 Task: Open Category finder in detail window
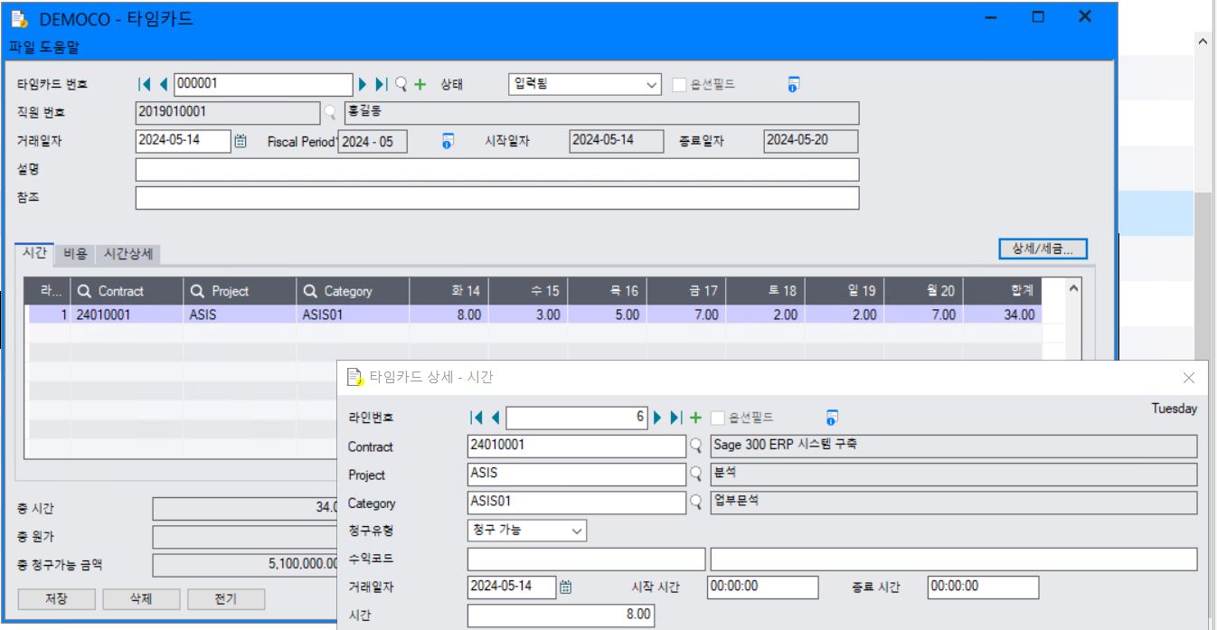[x=696, y=503]
